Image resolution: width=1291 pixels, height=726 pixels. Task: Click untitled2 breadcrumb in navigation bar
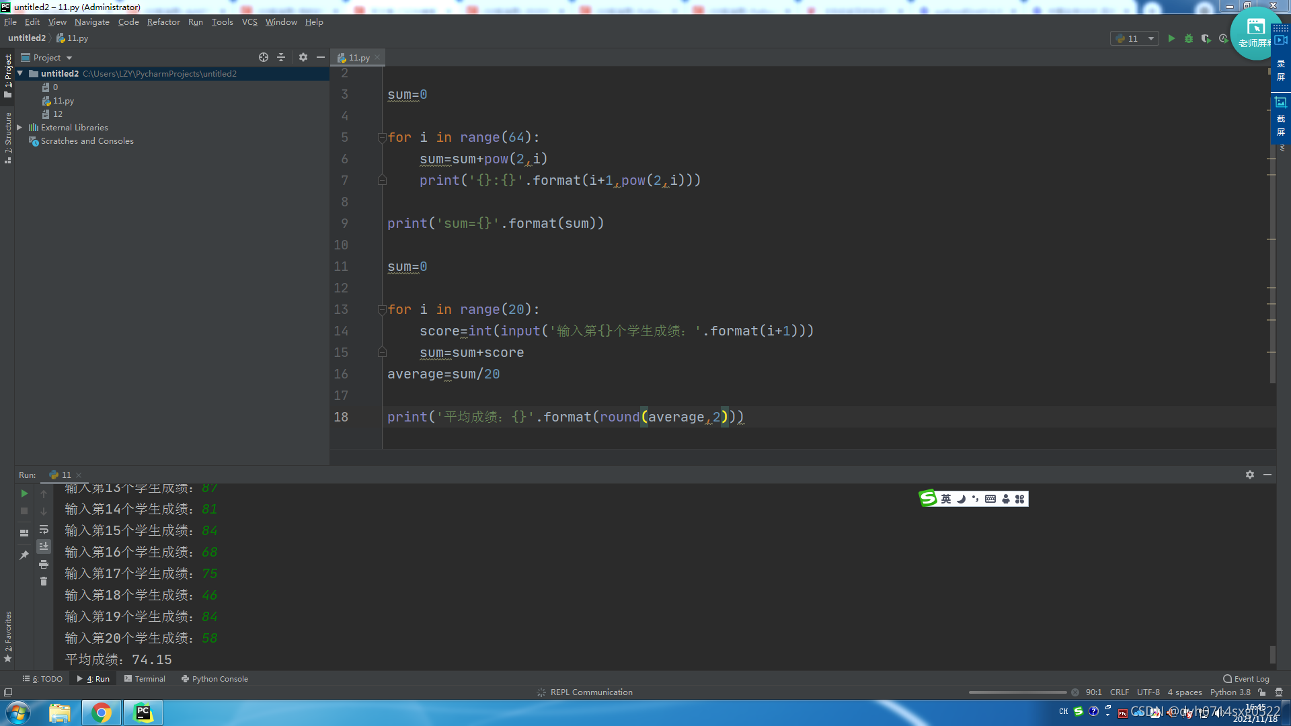(x=27, y=38)
